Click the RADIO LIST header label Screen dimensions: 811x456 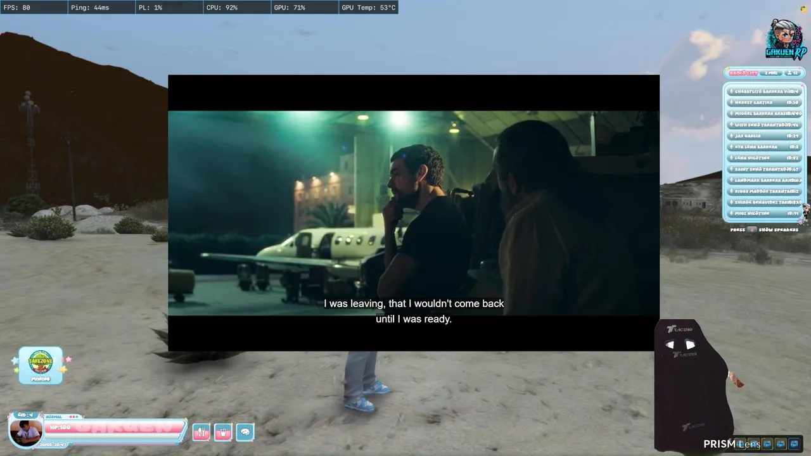coord(744,73)
